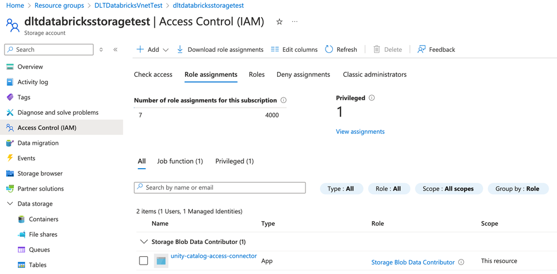Collapse the sidebar menu with double chevron
This screenshot has height=274, width=557.
115,50
